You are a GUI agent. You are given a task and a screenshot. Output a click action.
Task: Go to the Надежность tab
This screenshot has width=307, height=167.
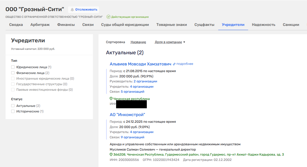263,25
